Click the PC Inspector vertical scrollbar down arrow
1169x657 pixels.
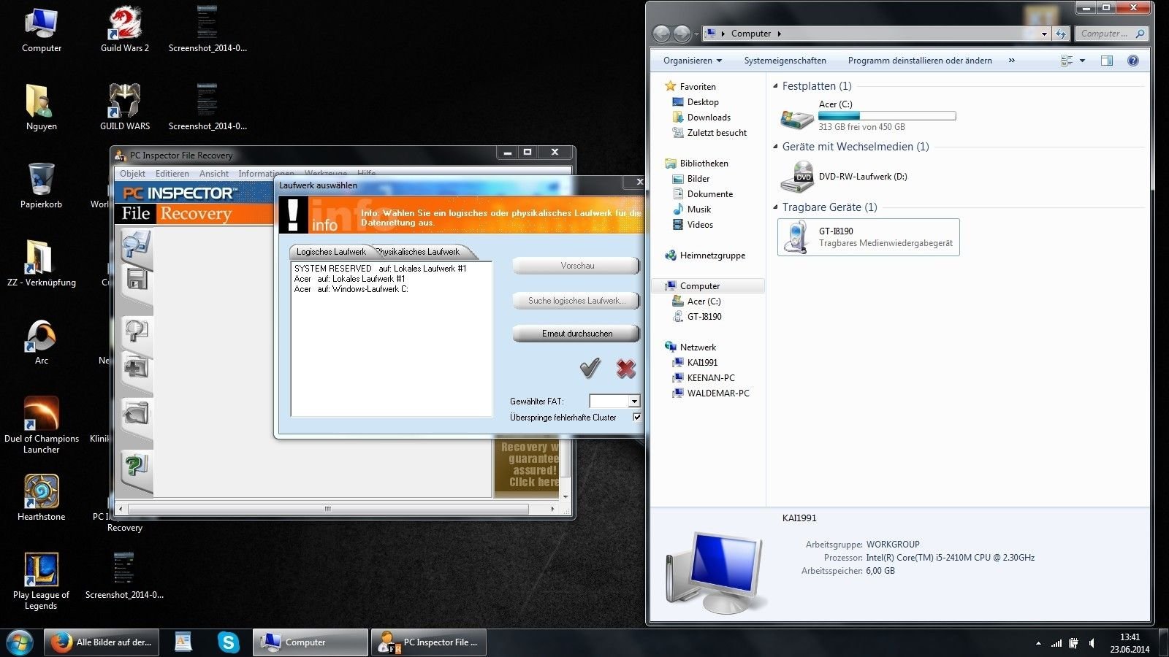tap(566, 496)
